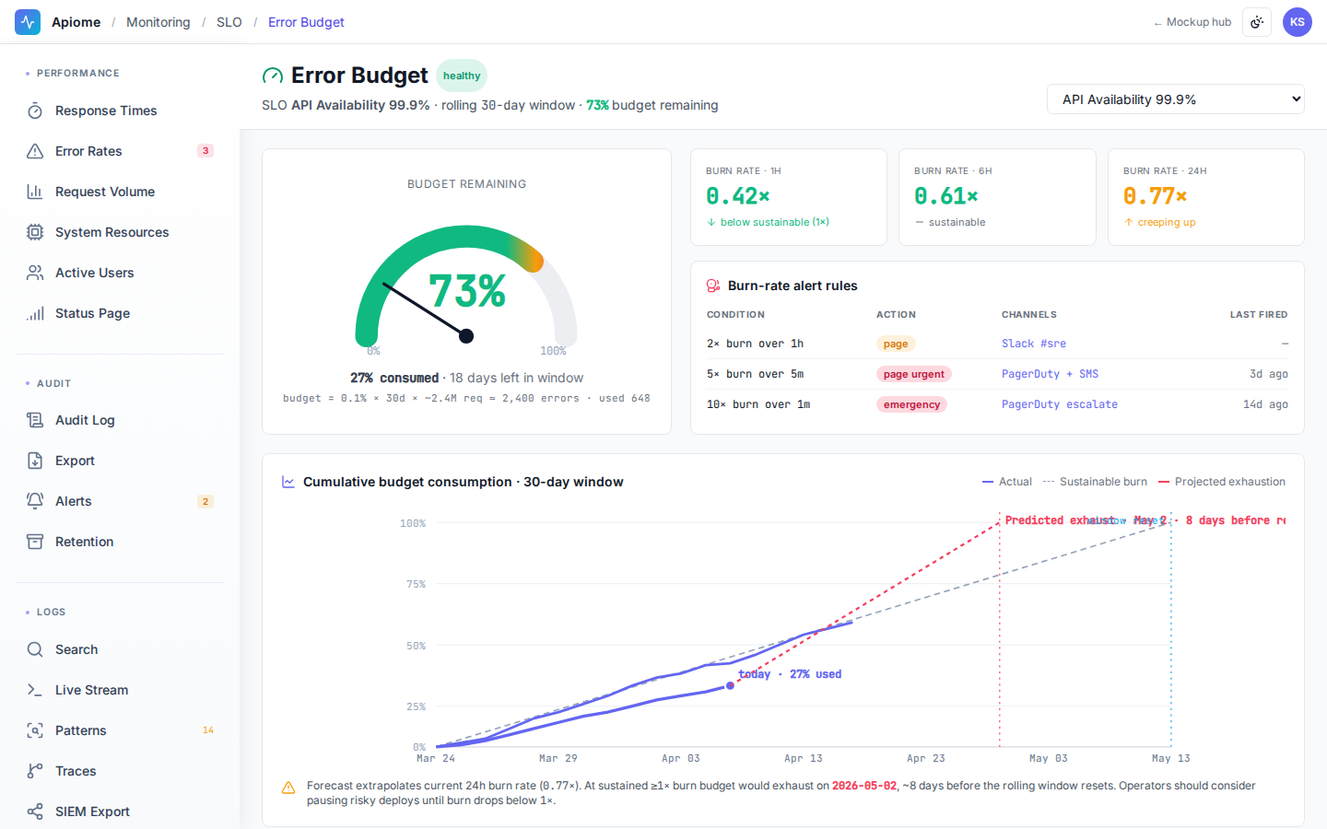Click the today marker on the chart

(x=730, y=685)
